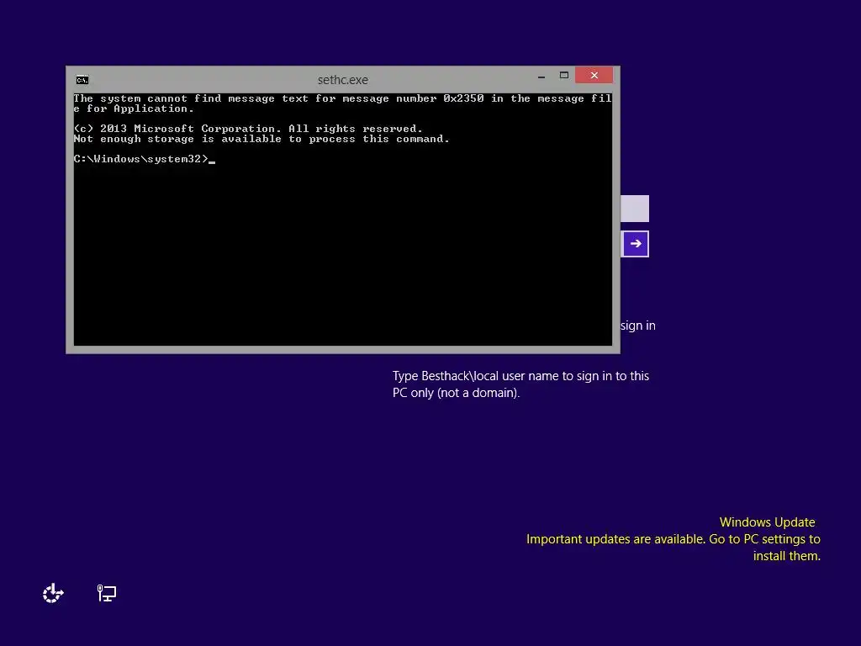Submit sign-in with the arrow button
The image size is (861, 646).
(x=636, y=243)
